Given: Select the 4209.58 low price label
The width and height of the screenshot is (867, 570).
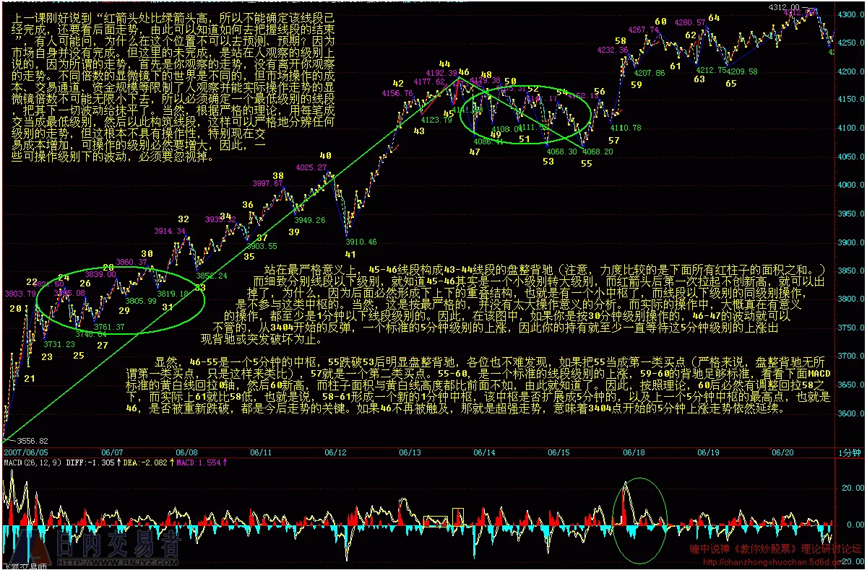Looking at the screenshot, I should [x=742, y=71].
